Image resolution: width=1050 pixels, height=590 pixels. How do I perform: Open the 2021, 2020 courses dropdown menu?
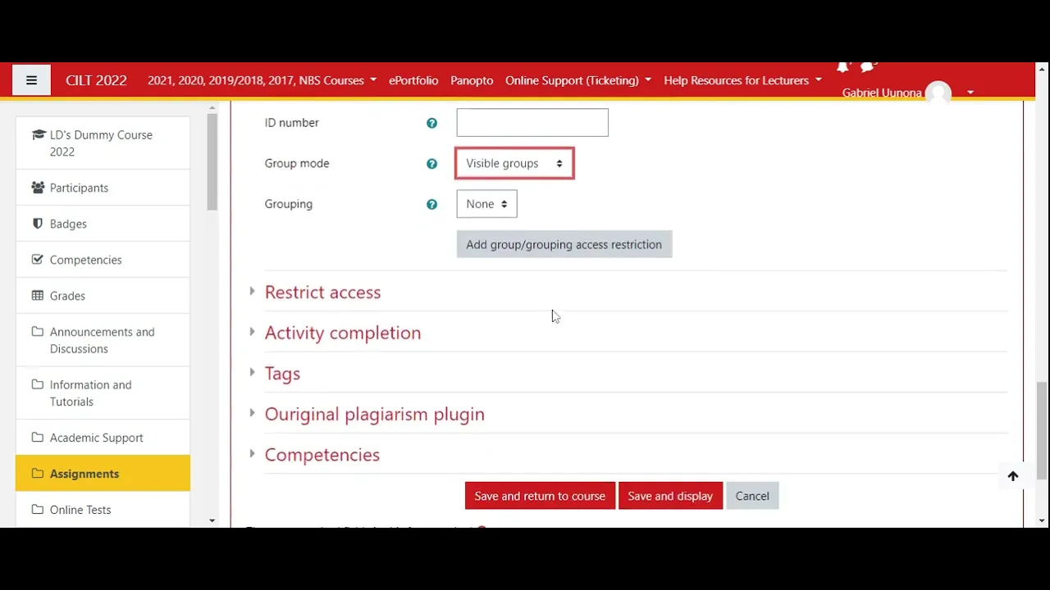click(262, 80)
